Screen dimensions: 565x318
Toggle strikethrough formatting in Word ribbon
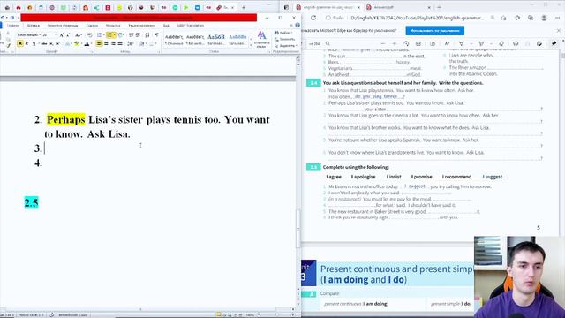[x=44, y=43]
